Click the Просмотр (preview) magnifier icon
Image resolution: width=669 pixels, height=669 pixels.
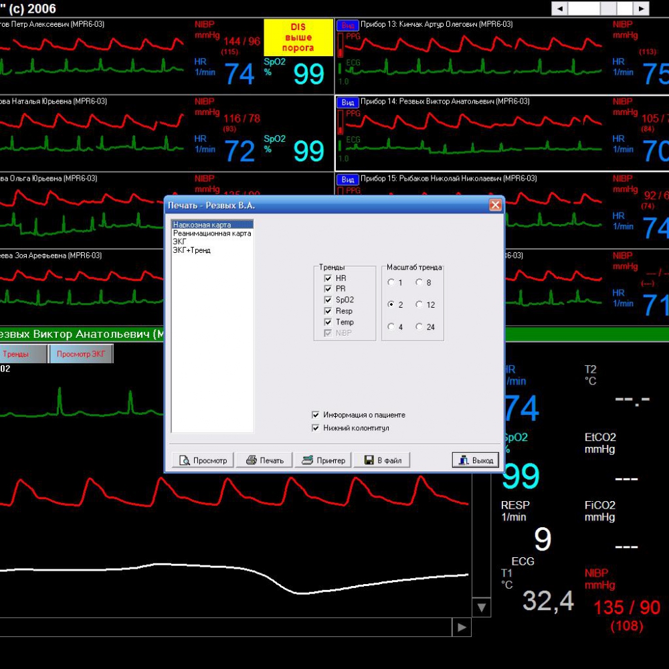(x=184, y=460)
